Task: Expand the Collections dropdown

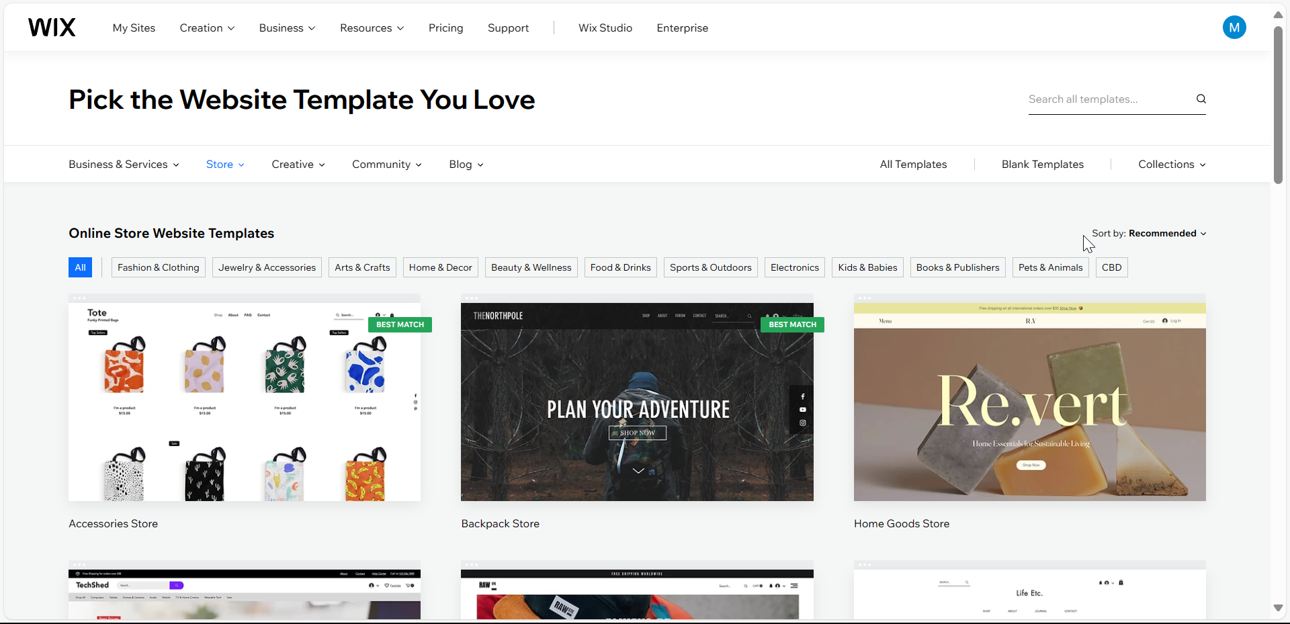Action: [1172, 165]
